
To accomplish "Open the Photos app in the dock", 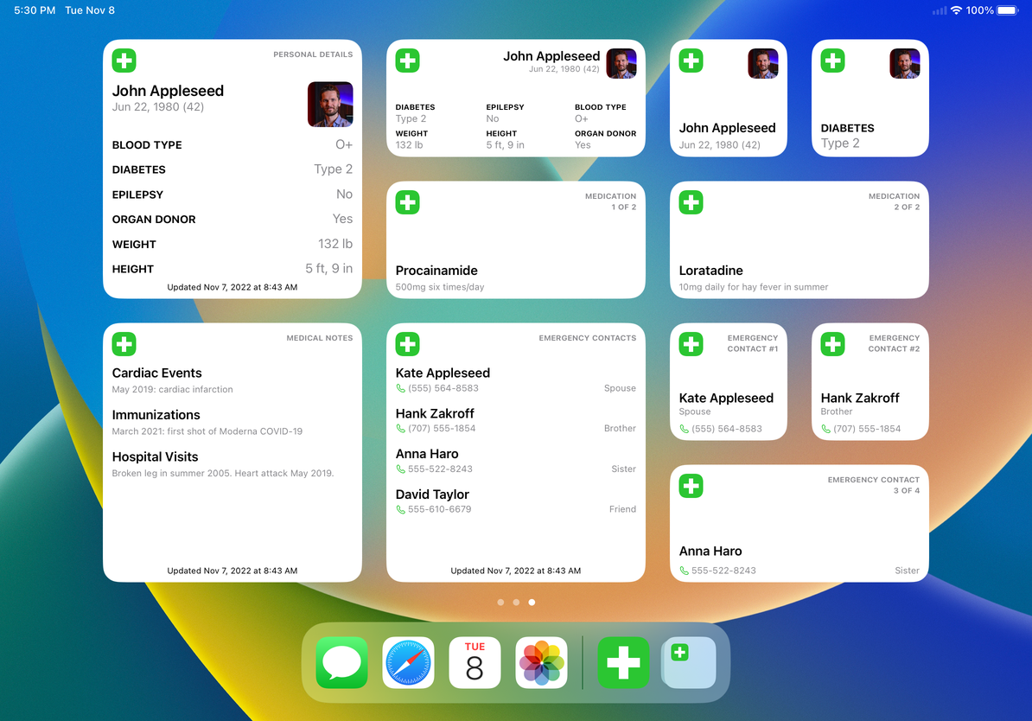I will point(541,662).
